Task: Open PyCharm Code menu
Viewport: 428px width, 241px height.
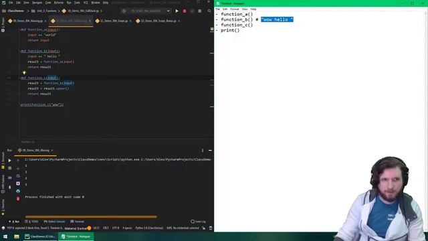Action: (48, 3)
